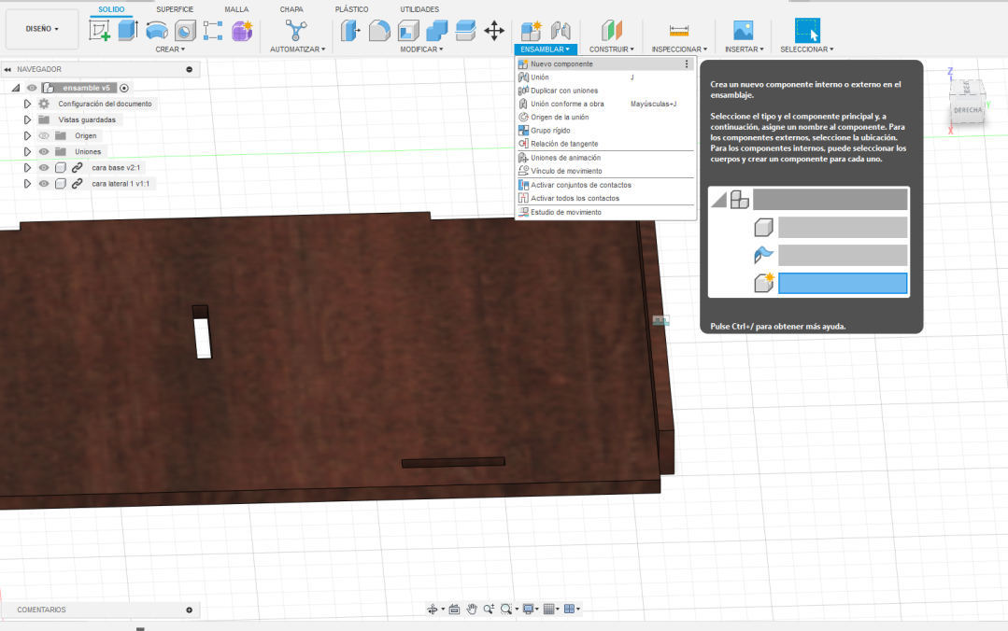Click the Measure ruler icon
This screenshot has width=1008, height=631.
tap(679, 31)
